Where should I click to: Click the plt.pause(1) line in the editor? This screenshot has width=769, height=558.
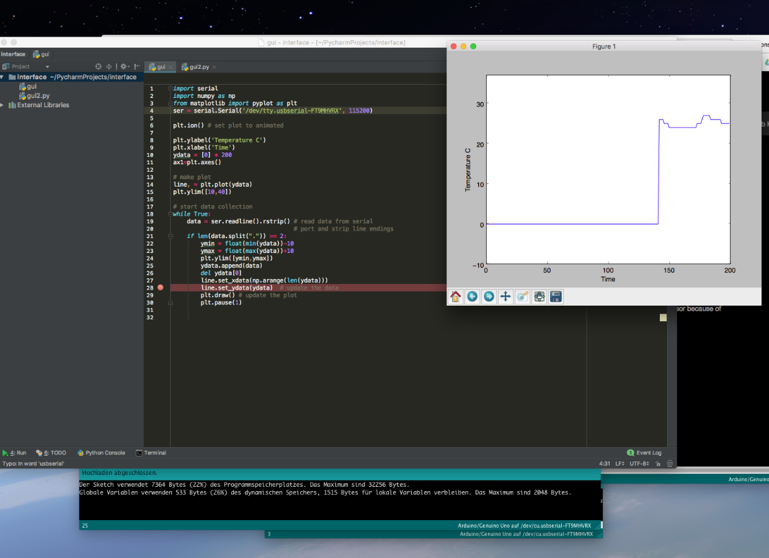pos(221,303)
